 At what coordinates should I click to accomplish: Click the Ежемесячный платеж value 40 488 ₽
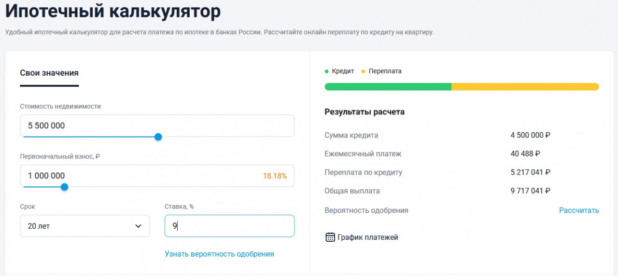click(x=525, y=154)
